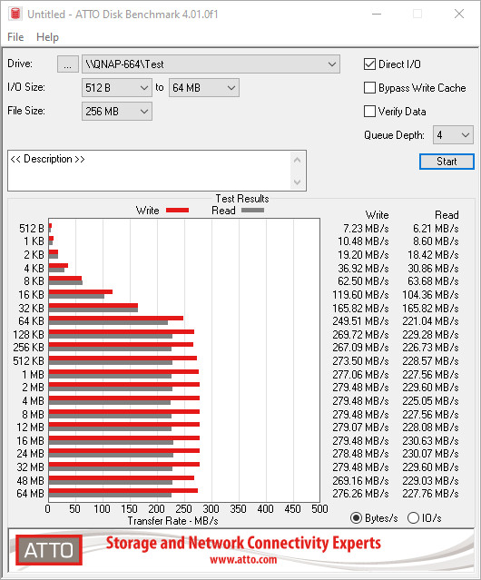Open the I/O Size start dropdown 512 B
Image resolution: width=481 pixels, height=580 pixels.
[117, 88]
